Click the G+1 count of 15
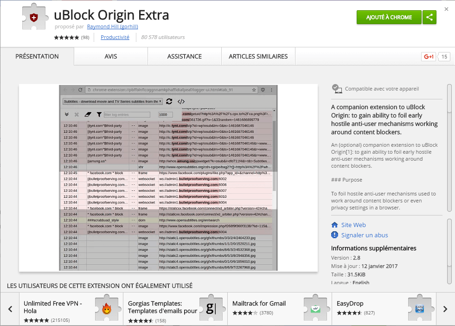This screenshot has width=455, height=326. (444, 57)
